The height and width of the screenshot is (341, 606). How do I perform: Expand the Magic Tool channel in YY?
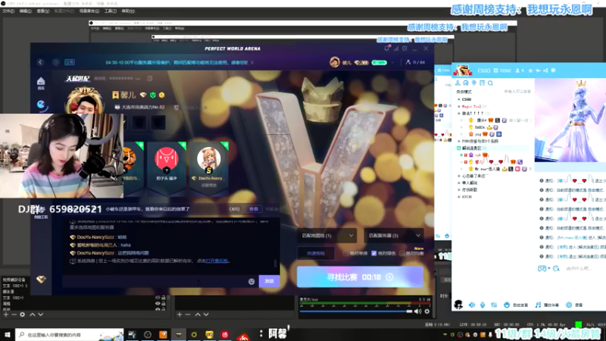pyautogui.click(x=459, y=106)
